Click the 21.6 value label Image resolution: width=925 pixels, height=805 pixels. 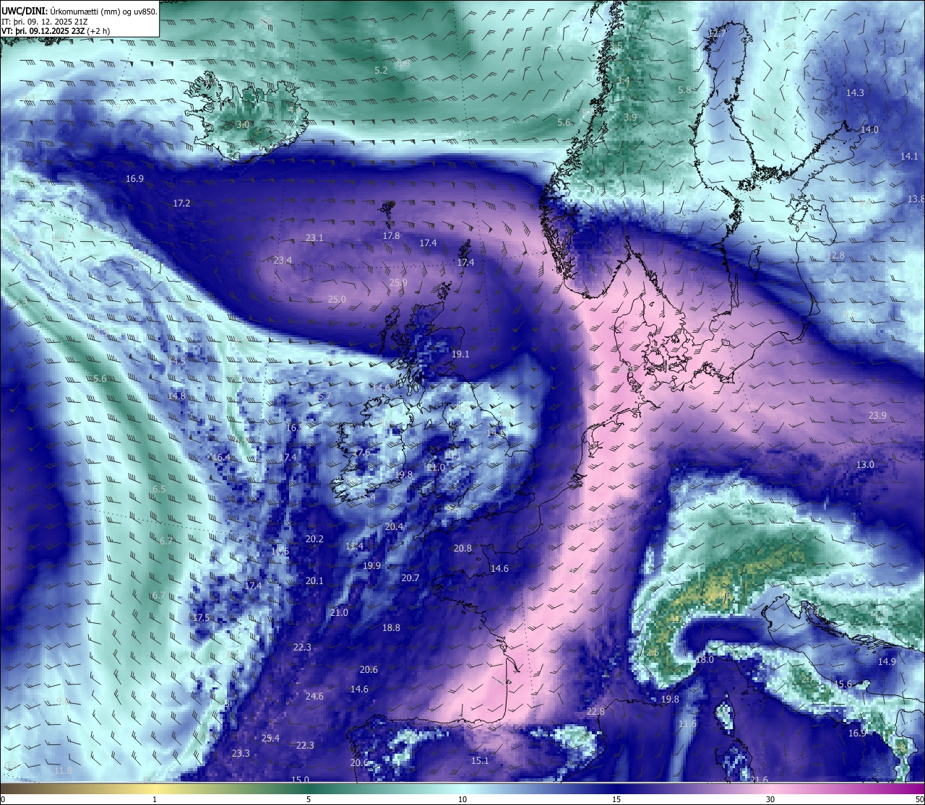(759, 779)
